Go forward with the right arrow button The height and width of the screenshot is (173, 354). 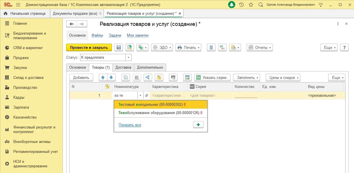click(82, 24)
